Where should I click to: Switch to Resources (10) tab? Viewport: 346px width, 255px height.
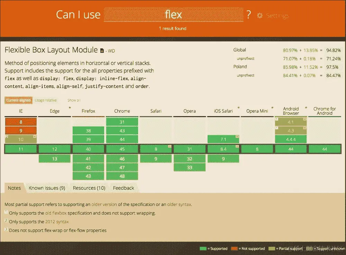coord(89,188)
